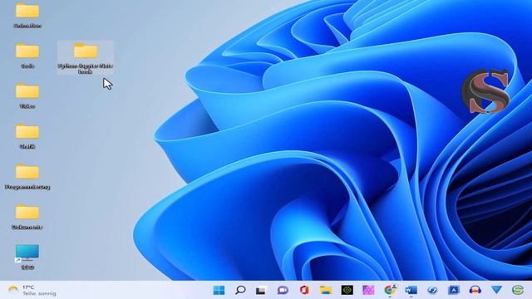
Task: Open taskbar Search magnifier
Action: 240,290
